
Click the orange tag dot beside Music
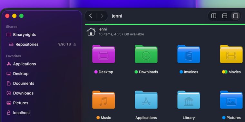click(x=98, y=118)
